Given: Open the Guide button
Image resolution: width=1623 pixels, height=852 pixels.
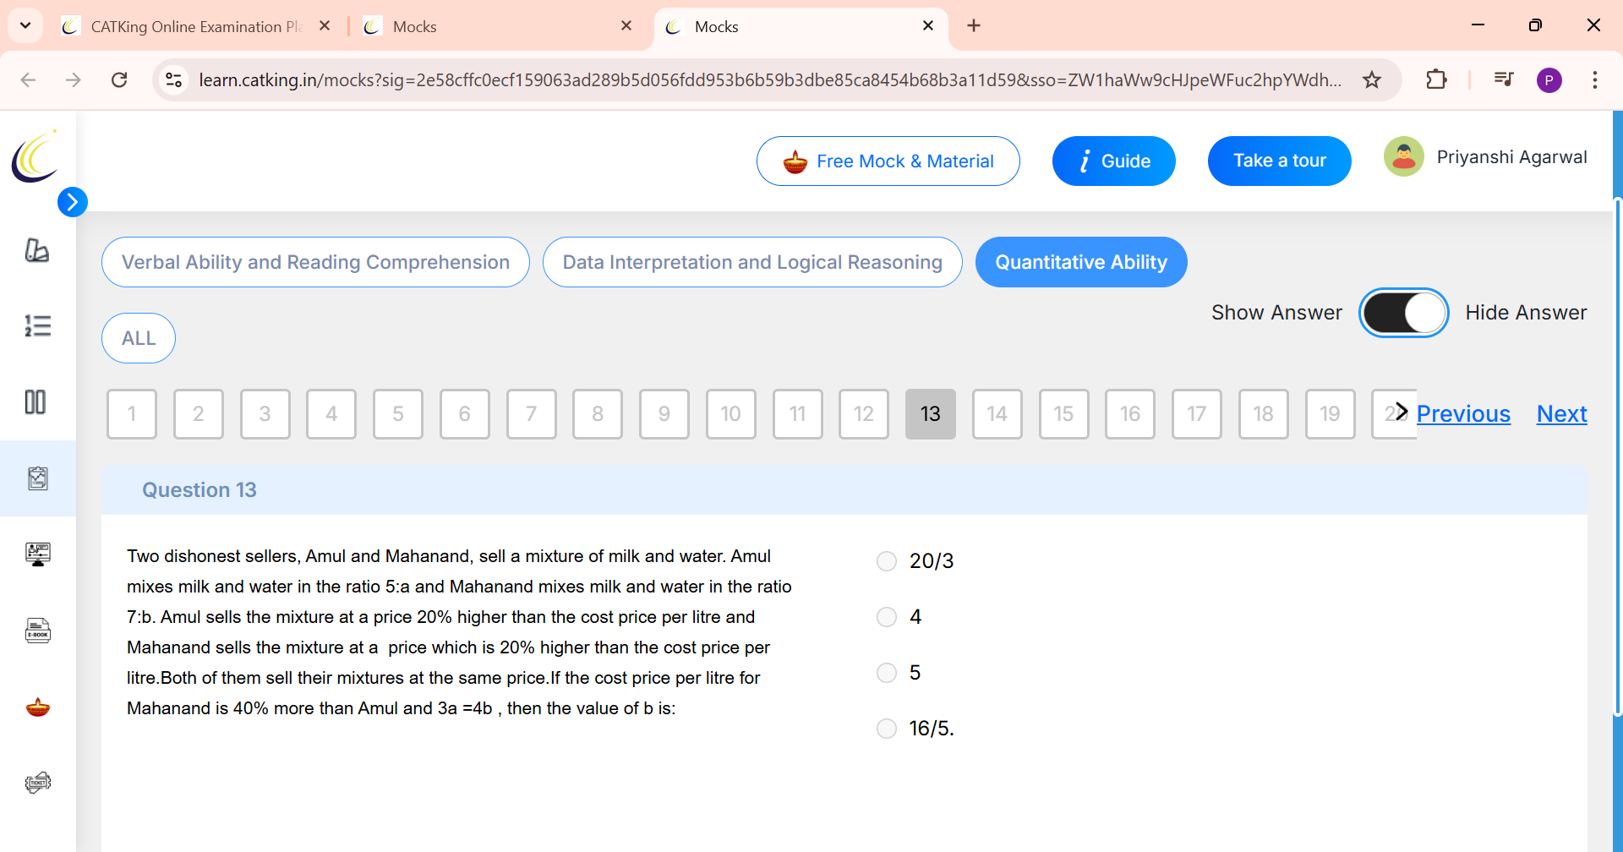Looking at the screenshot, I should coord(1113,161).
